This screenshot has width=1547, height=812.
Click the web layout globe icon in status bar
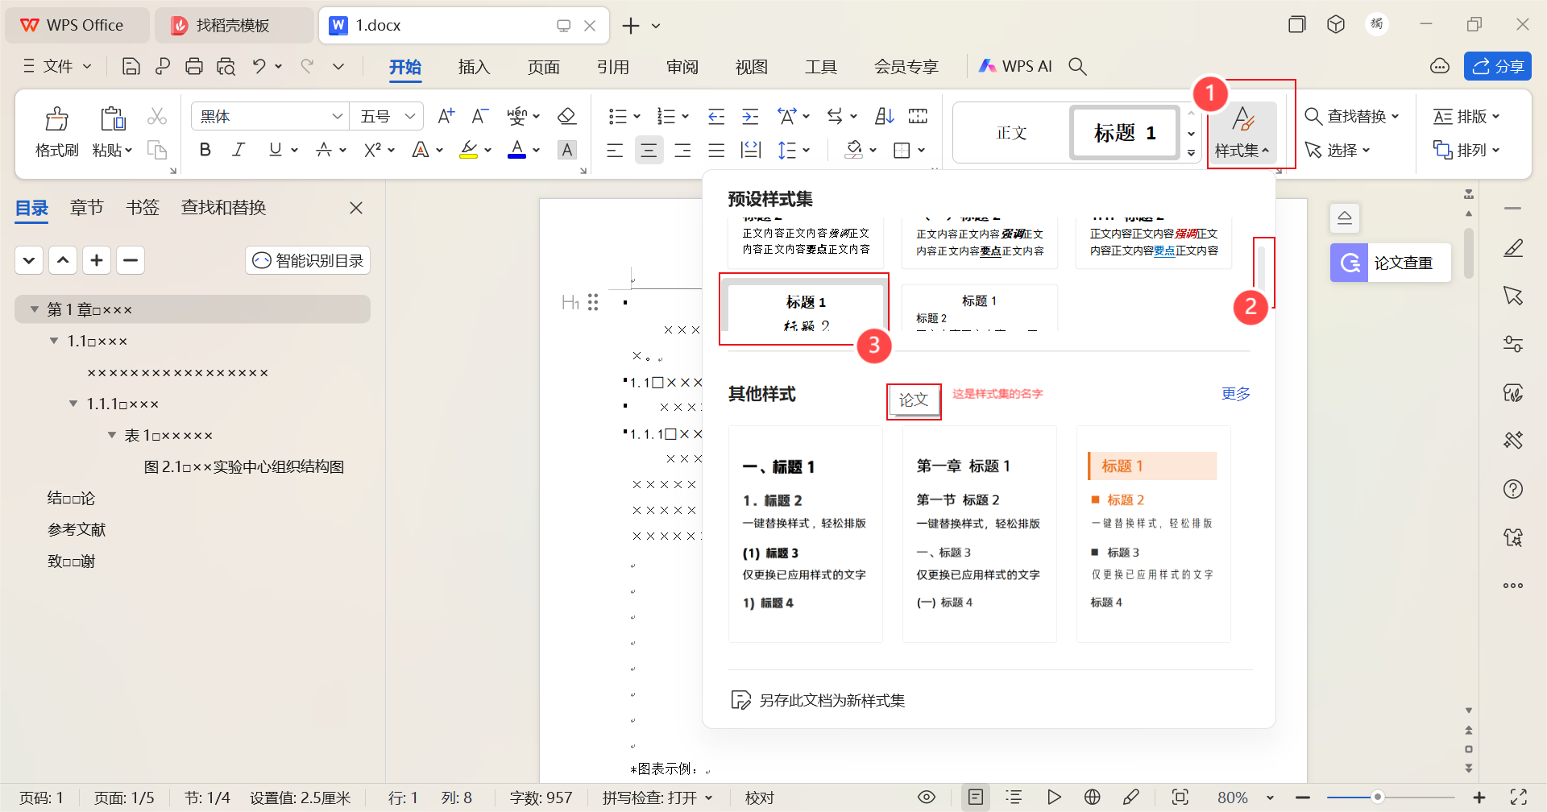click(1093, 797)
